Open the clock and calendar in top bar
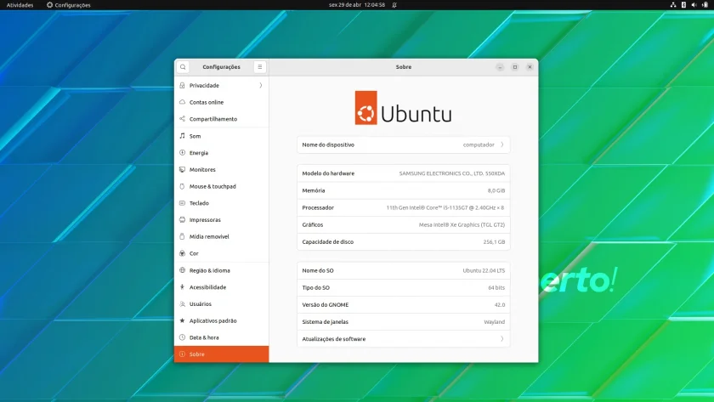714x402 pixels. point(357,5)
